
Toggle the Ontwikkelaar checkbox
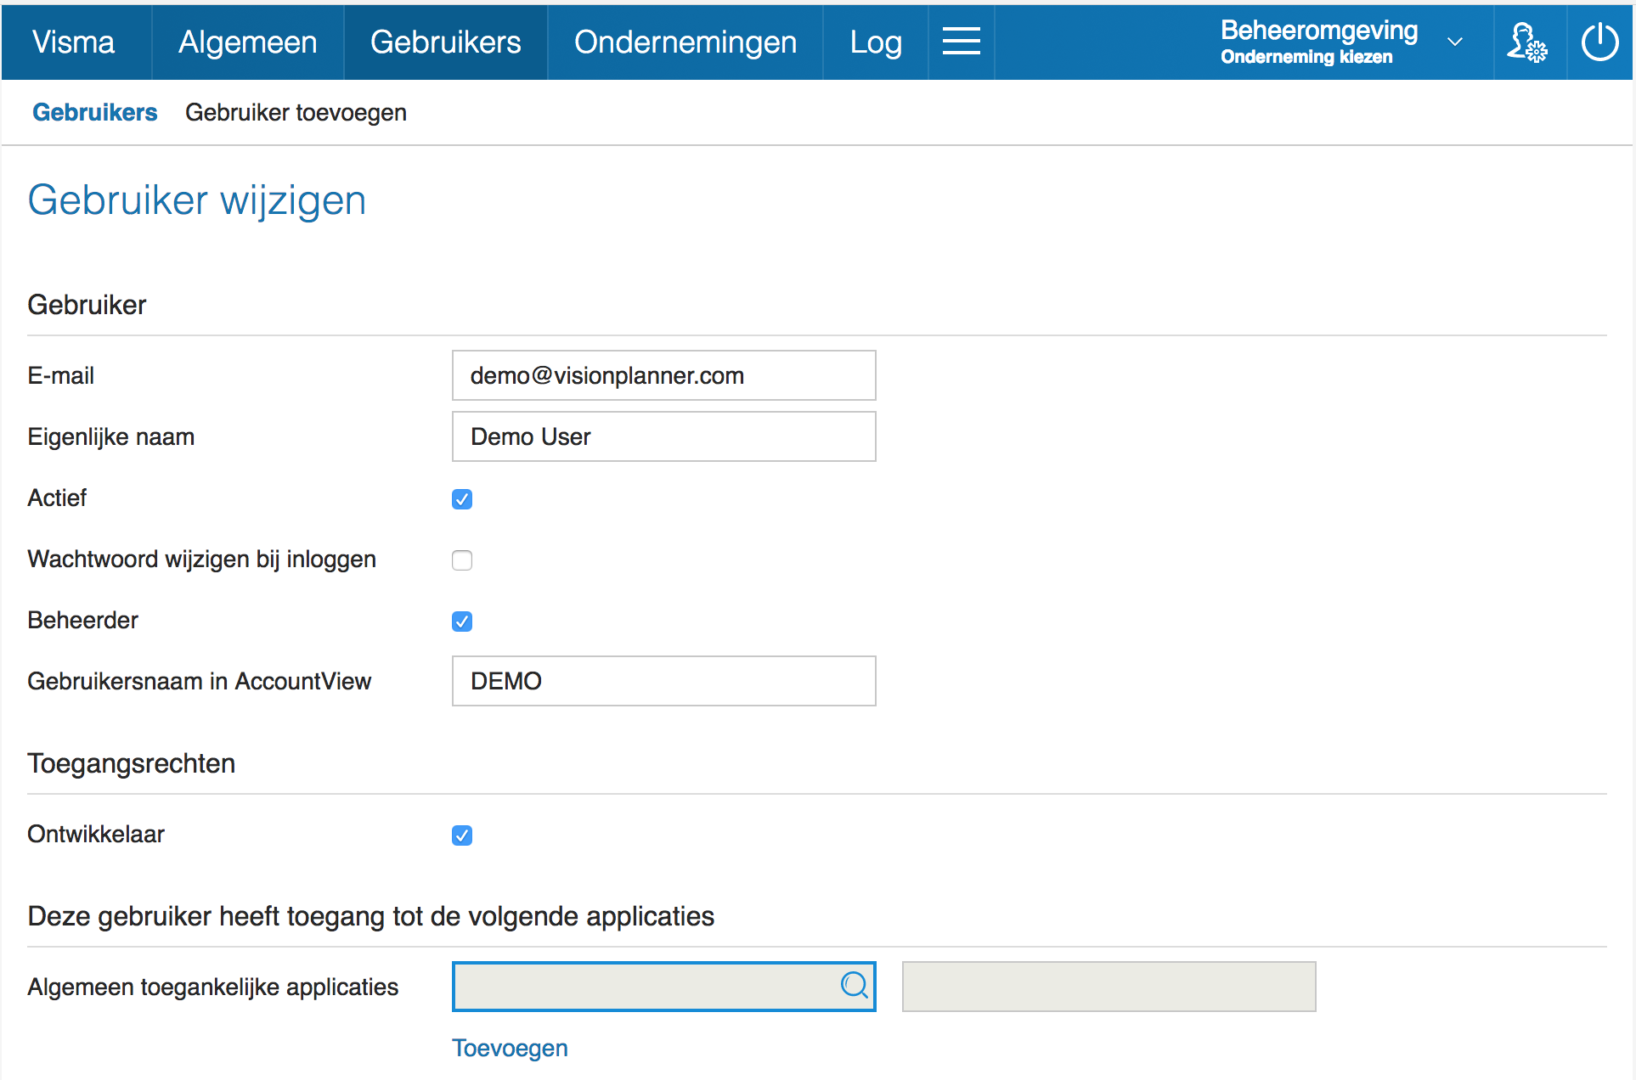tap(462, 835)
